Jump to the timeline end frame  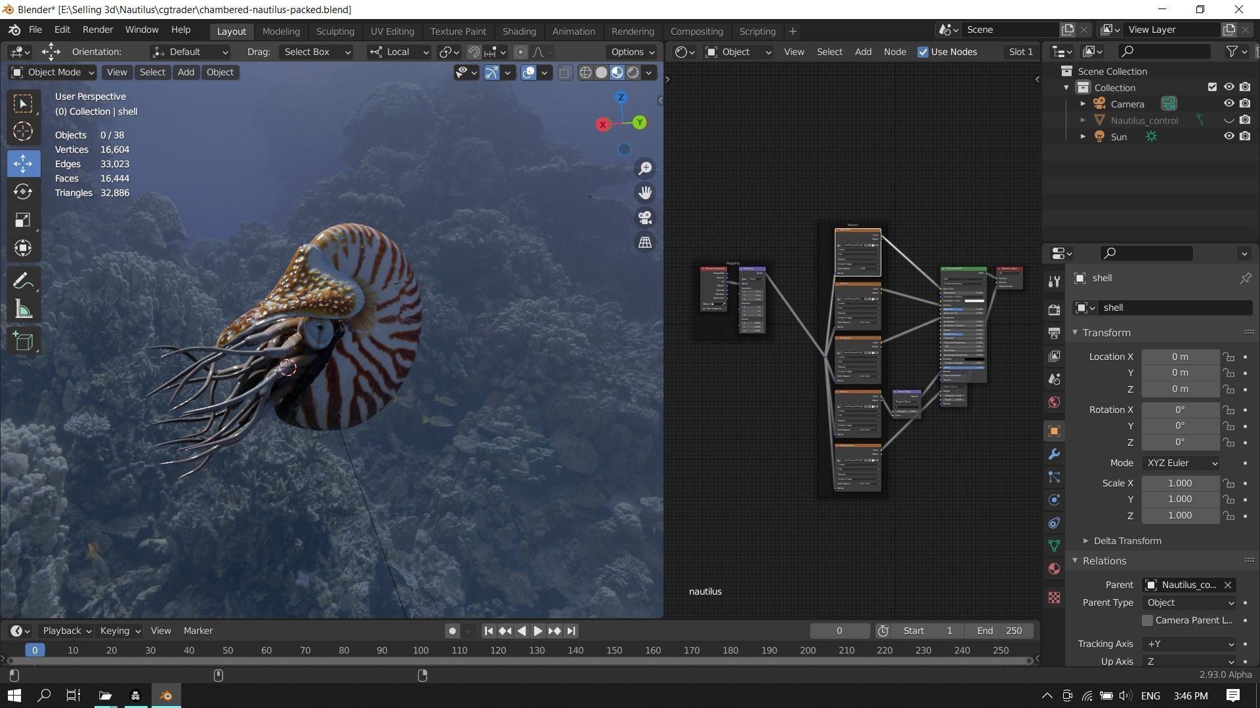tap(572, 631)
